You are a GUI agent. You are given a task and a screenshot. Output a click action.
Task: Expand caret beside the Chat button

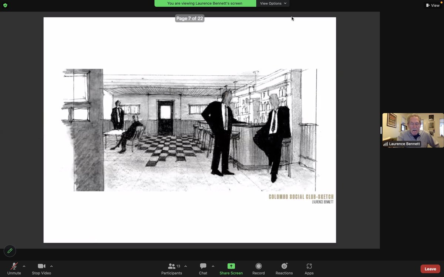click(x=213, y=266)
